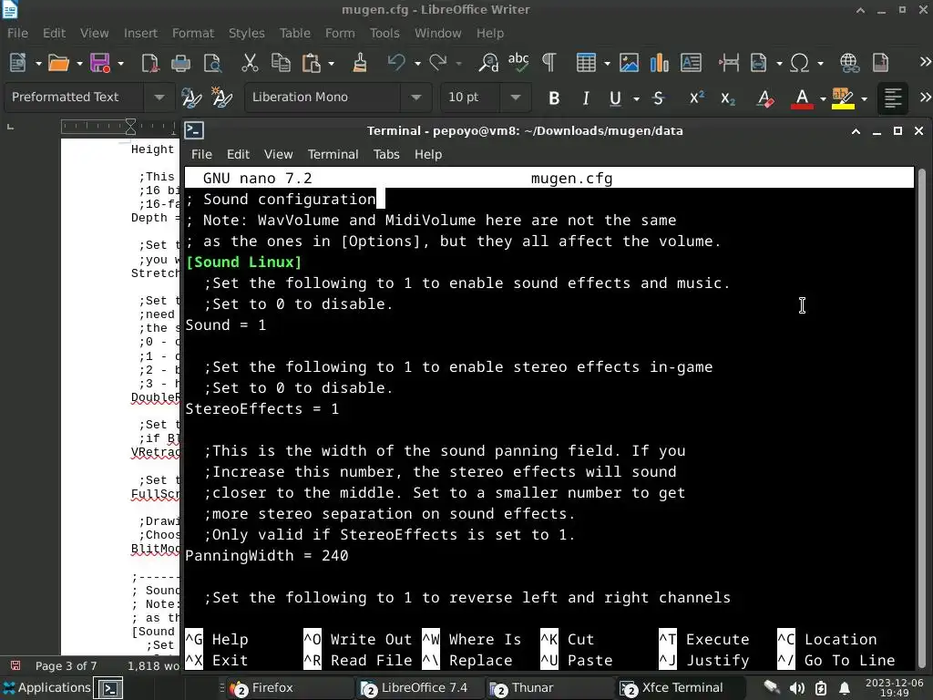Insert text box icon
This screenshot has height=700, width=933.
tap(691, 63)
